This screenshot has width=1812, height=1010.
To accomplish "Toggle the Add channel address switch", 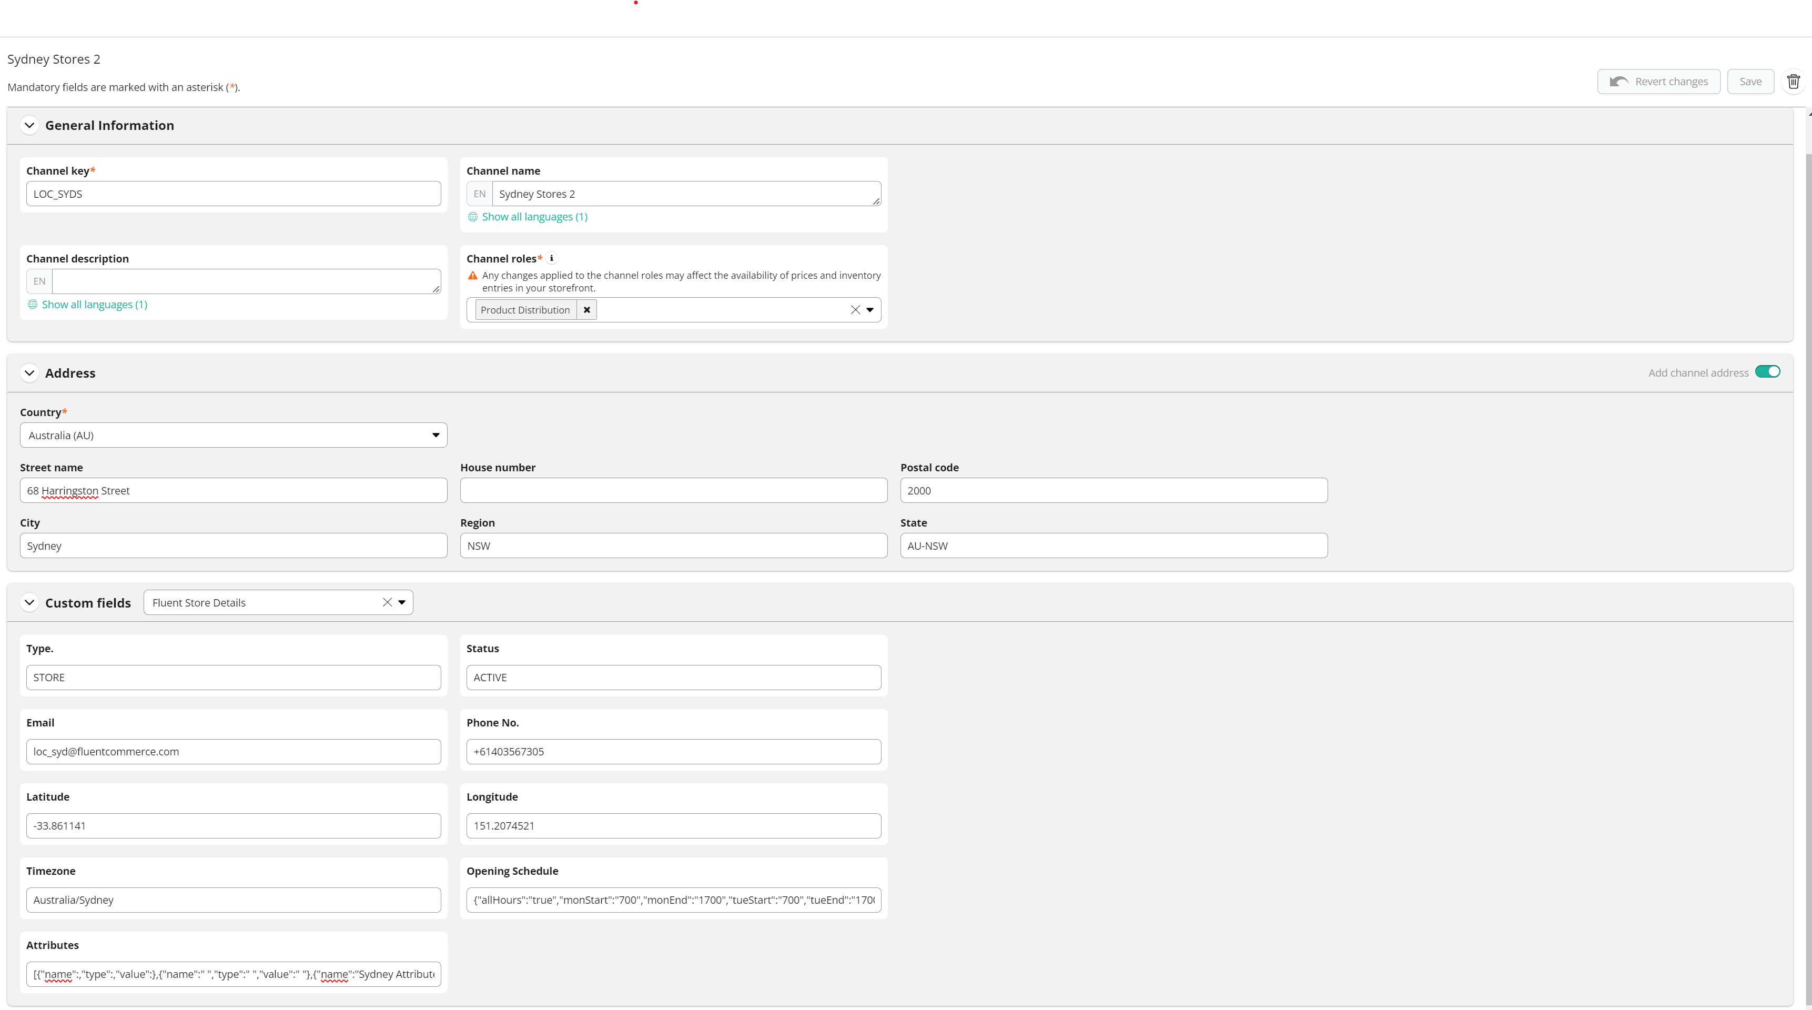I will coord(1767,372).
